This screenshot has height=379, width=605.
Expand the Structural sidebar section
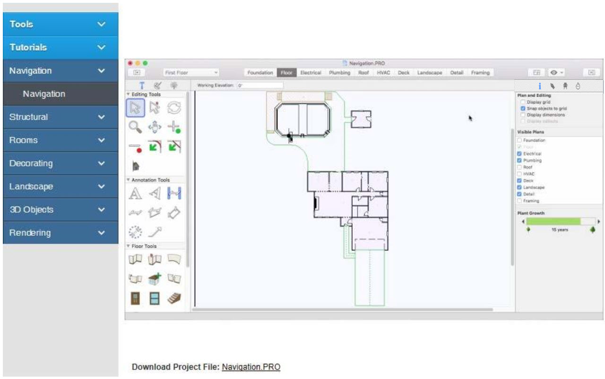pyautogui.click(x=60, y=117)
